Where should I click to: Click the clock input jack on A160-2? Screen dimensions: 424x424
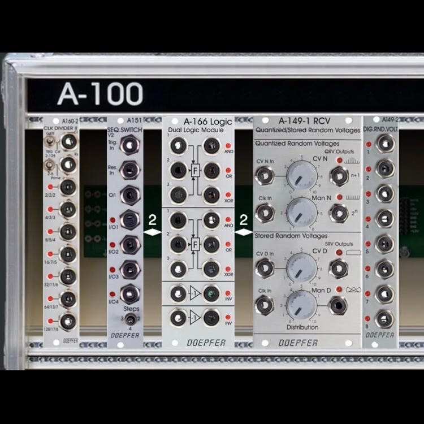click(x=68, y=142)
